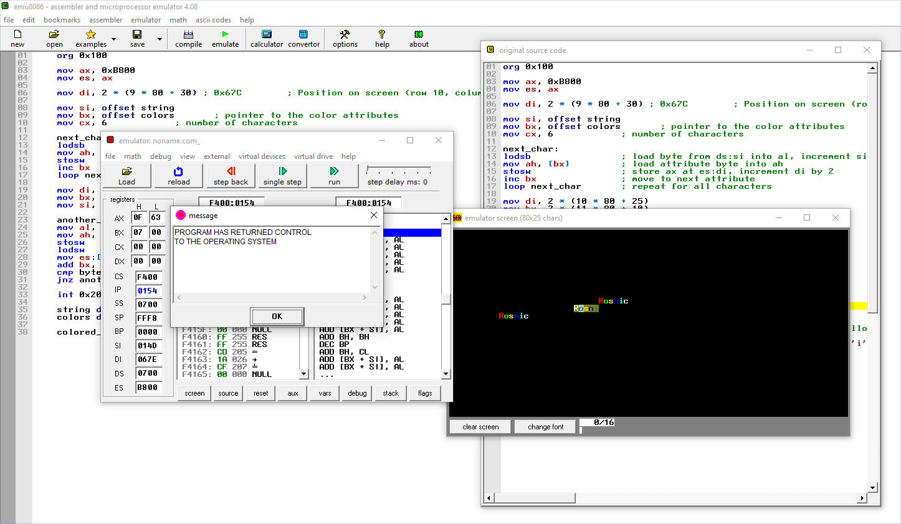This screenshot has height=524, width=901.
Task: Select disassembly line DEC BP
Action: [334, 345]
